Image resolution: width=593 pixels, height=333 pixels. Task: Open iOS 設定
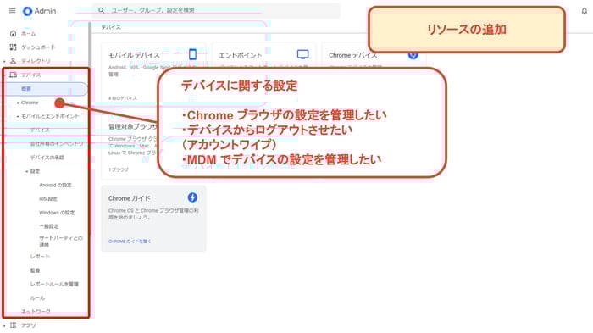pos(48,198)
